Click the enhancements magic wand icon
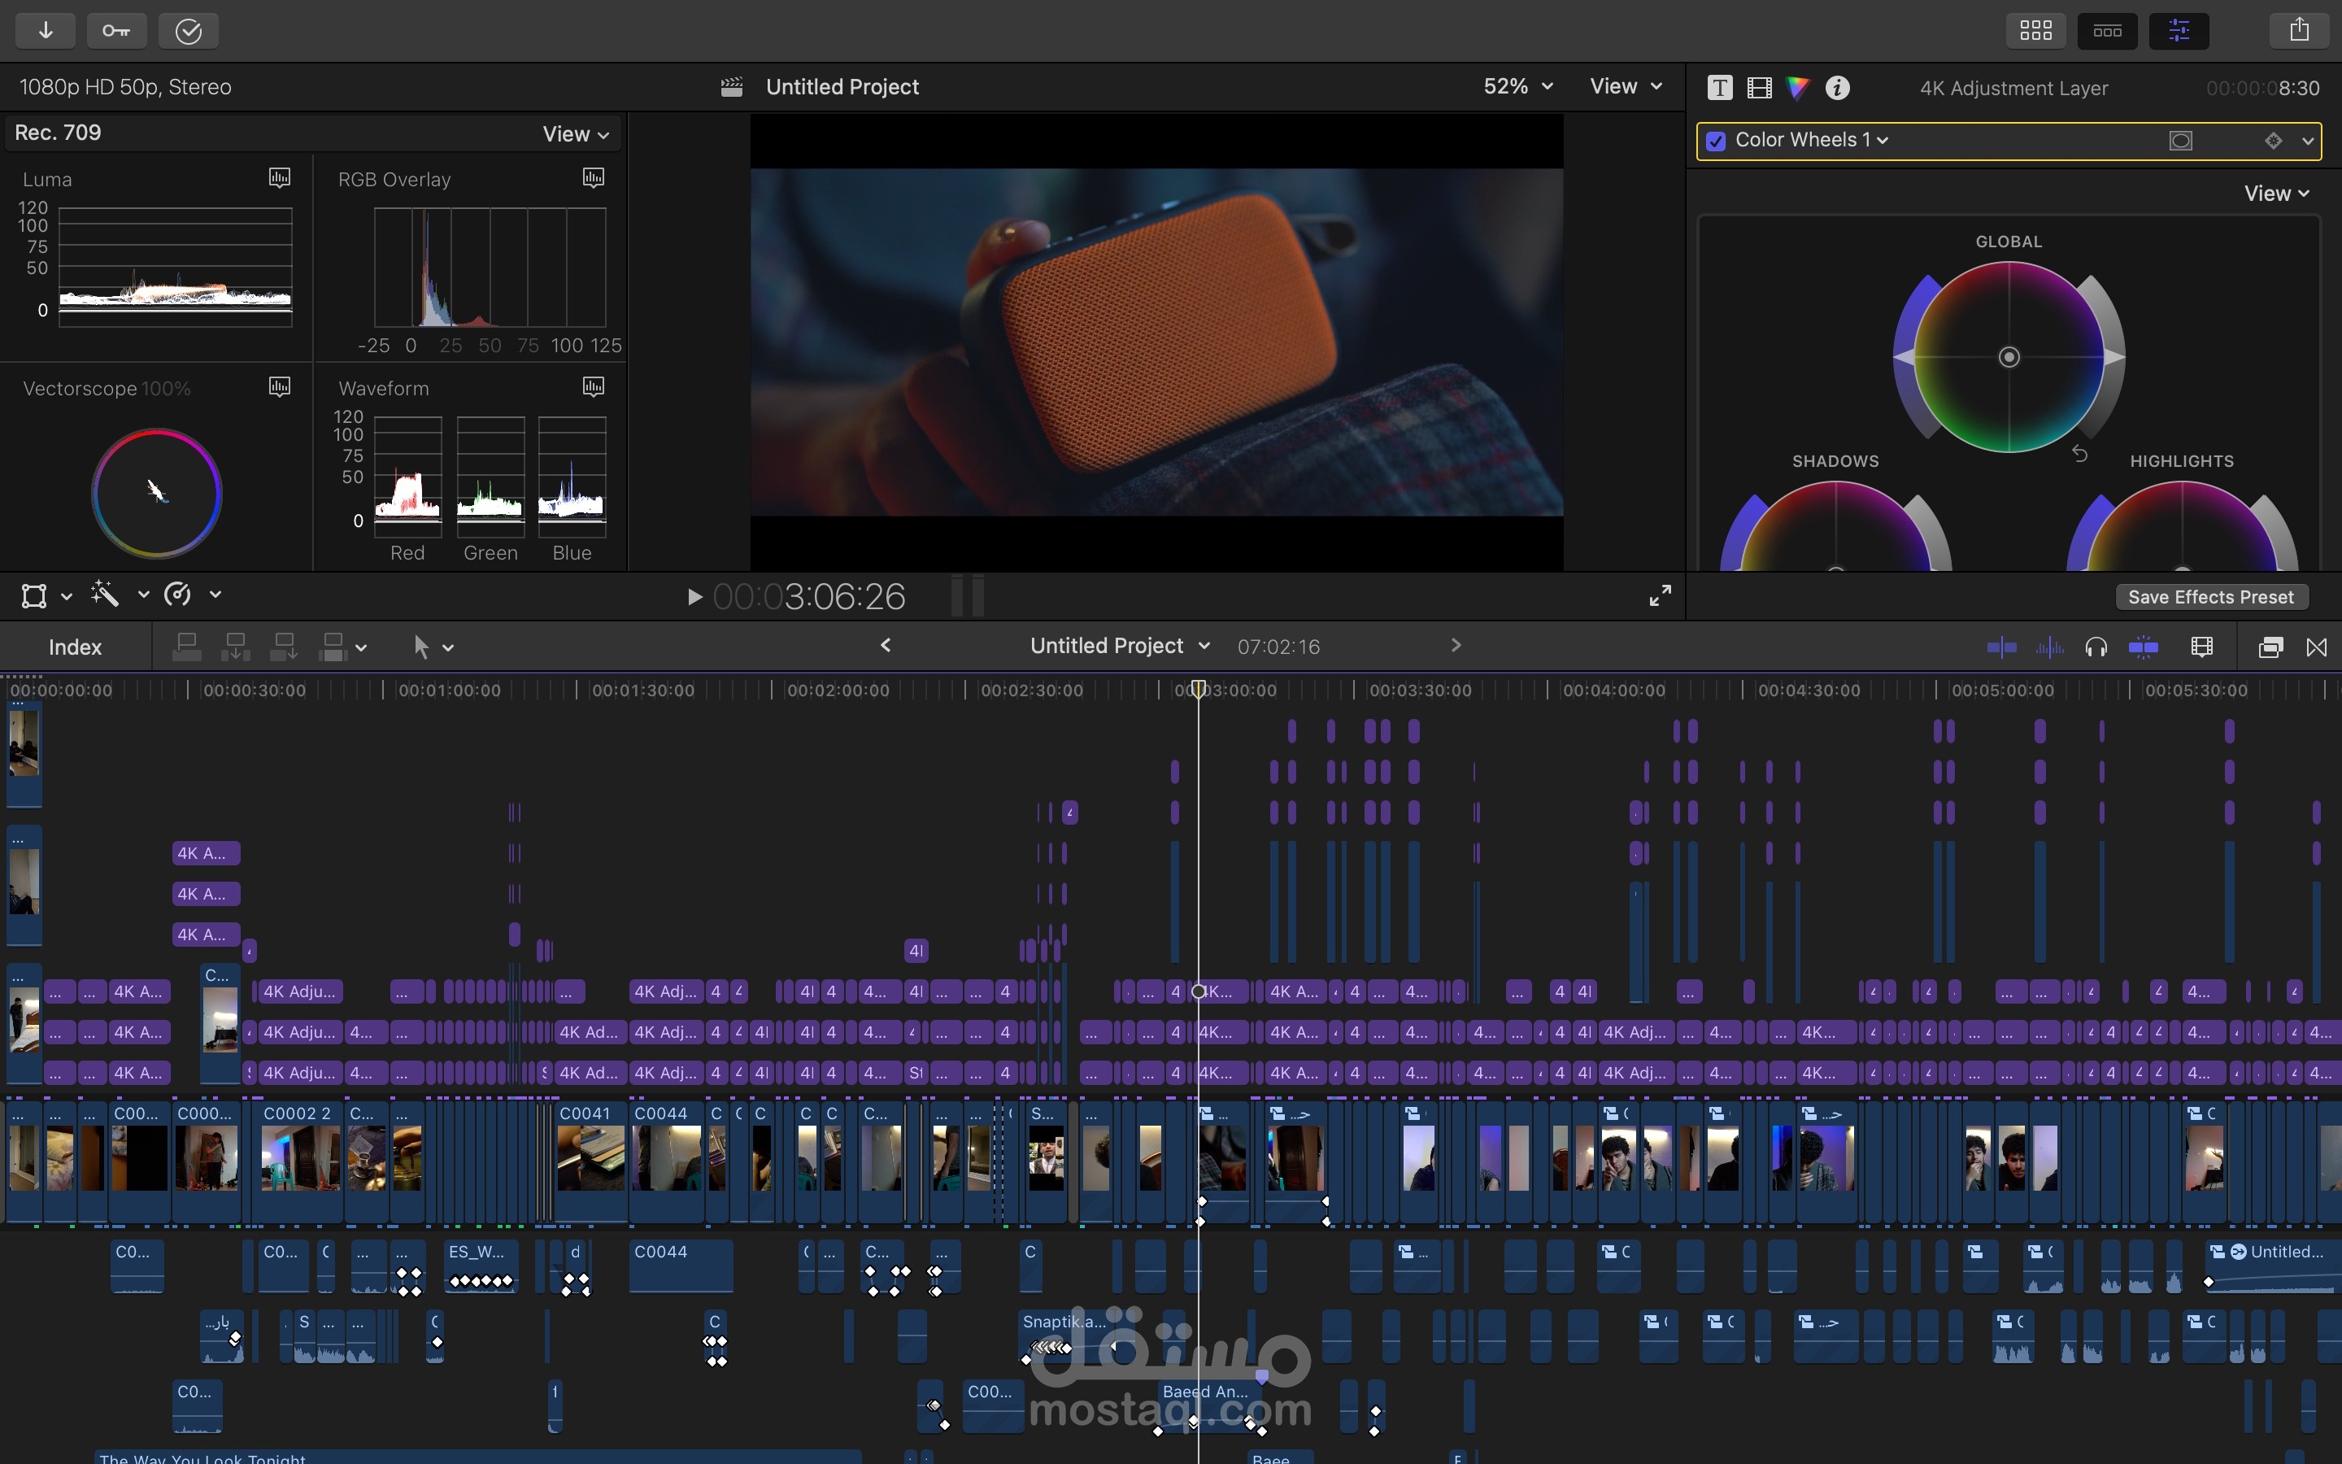This screenshot has height=1464, width=2342. (x=105, y=594)
